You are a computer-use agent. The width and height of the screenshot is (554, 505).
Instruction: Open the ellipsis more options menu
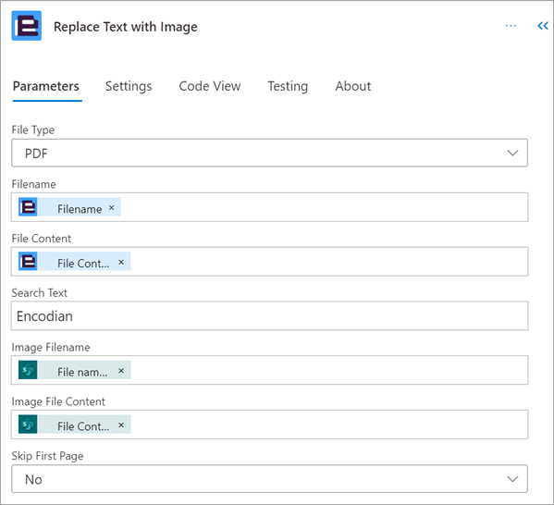coord(511,26)
